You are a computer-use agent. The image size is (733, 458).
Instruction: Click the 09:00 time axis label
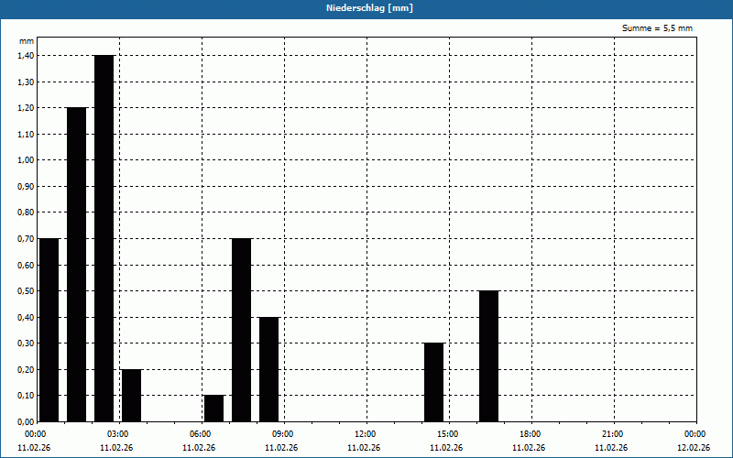[x=283, y=434]
